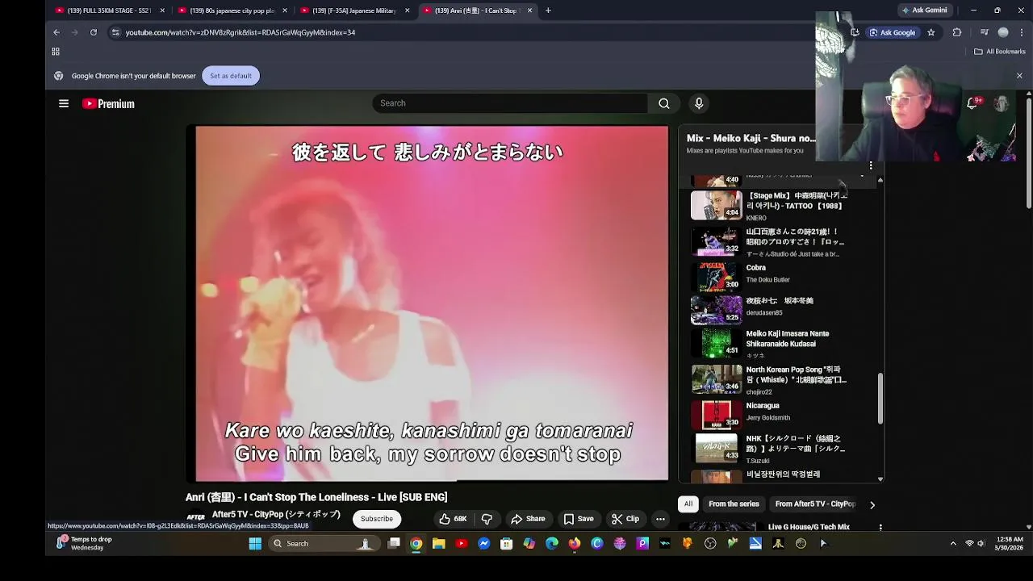
Task: Play 夜桜お七 坂本冬美 playlist item
Action: 770,309
